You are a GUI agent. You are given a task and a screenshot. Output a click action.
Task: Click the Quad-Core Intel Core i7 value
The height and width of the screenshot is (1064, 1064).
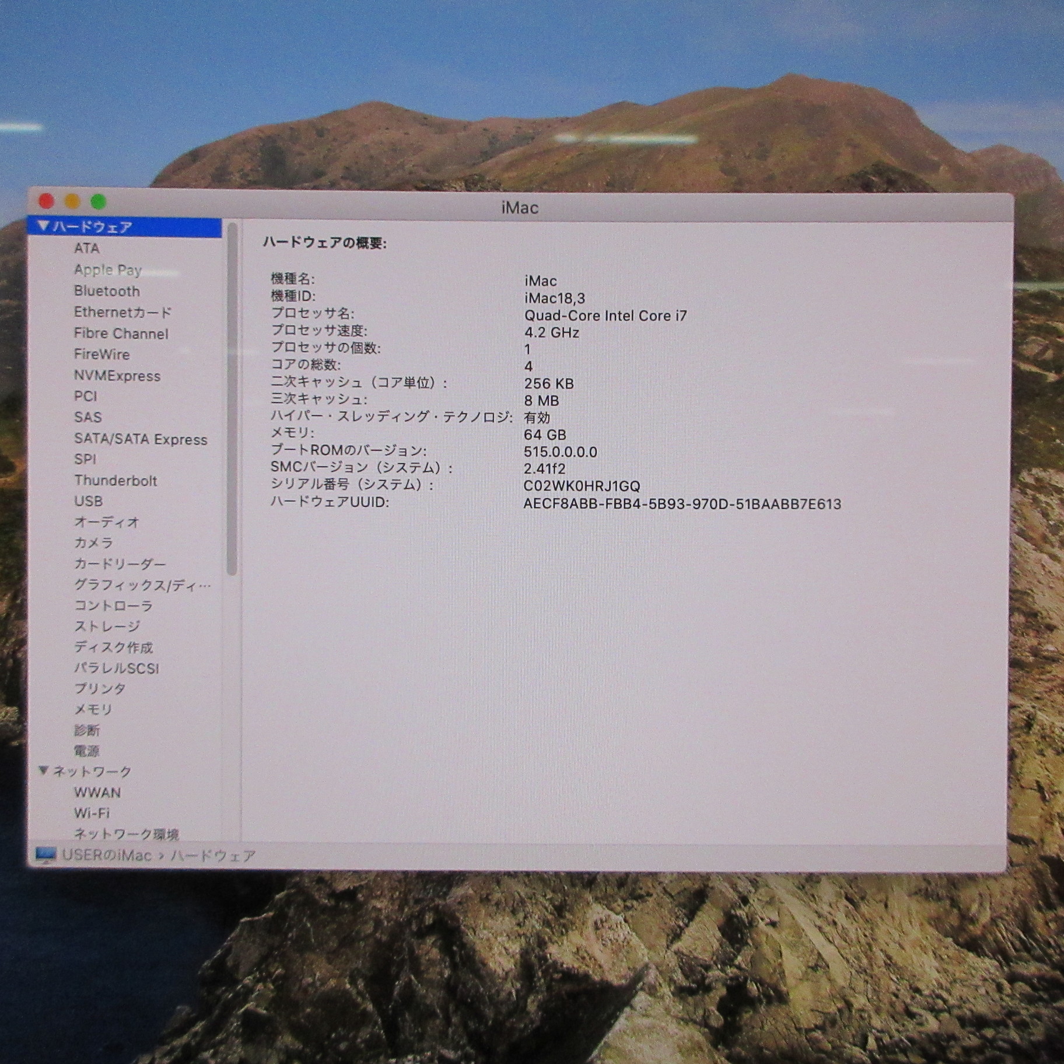click(x=605, y=316)
